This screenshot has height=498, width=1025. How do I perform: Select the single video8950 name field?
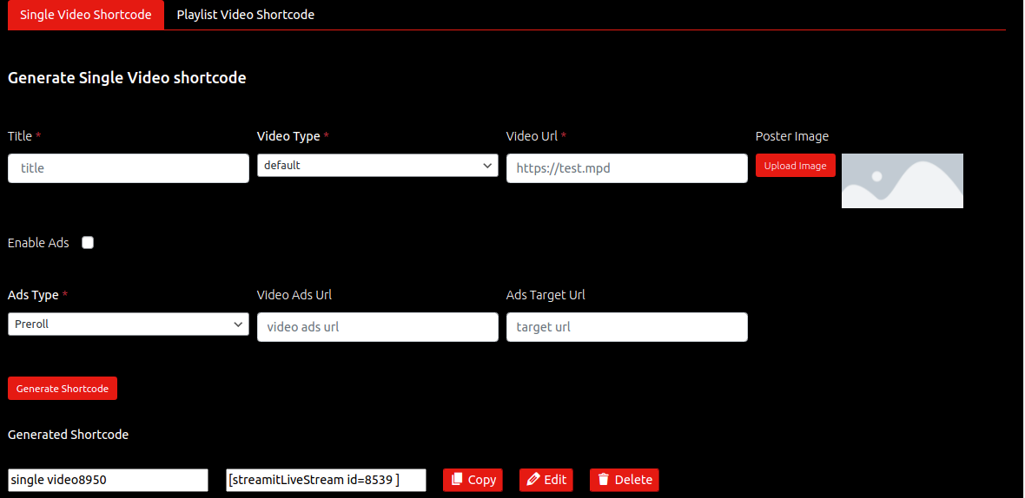tap(108, 480)
